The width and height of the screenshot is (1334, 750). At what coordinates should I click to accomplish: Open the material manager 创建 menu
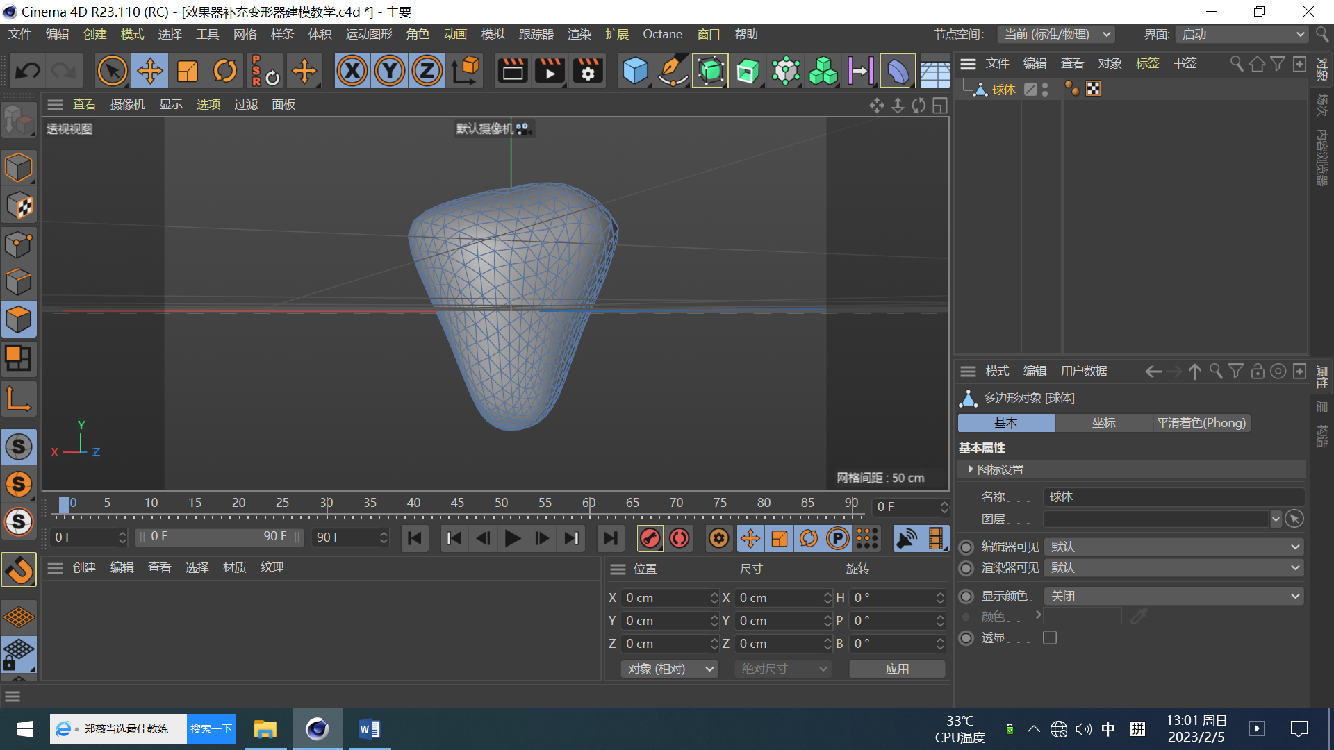[85, 567]
